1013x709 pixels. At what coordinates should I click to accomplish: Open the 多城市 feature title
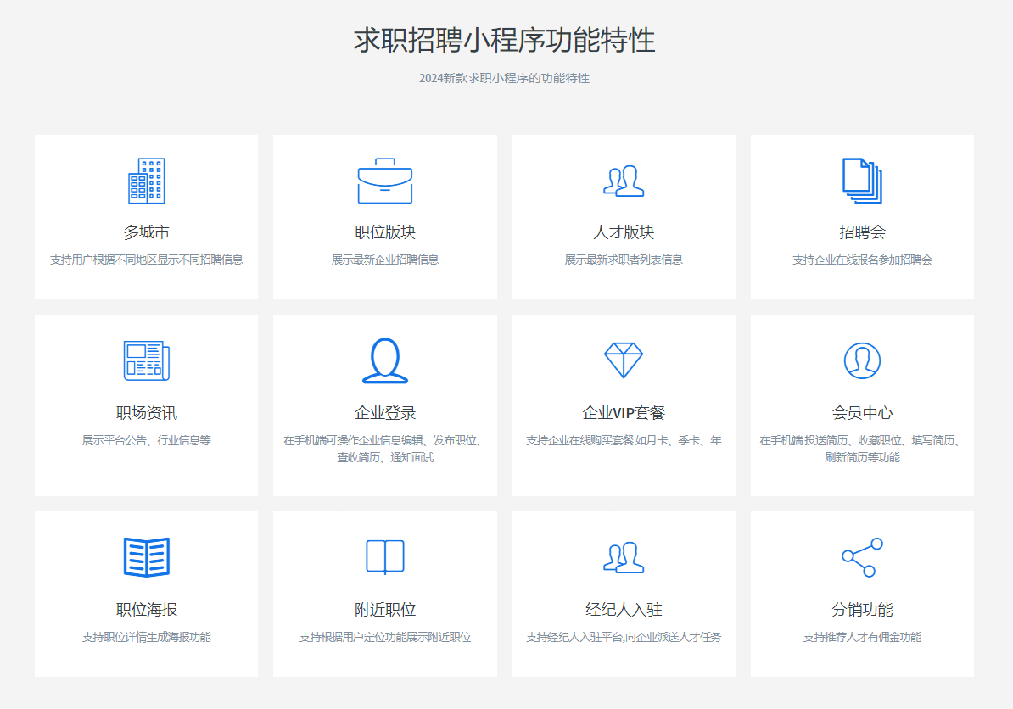(146, 232)
